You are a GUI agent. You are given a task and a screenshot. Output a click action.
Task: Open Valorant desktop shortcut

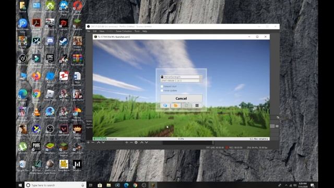click(64, 130)
